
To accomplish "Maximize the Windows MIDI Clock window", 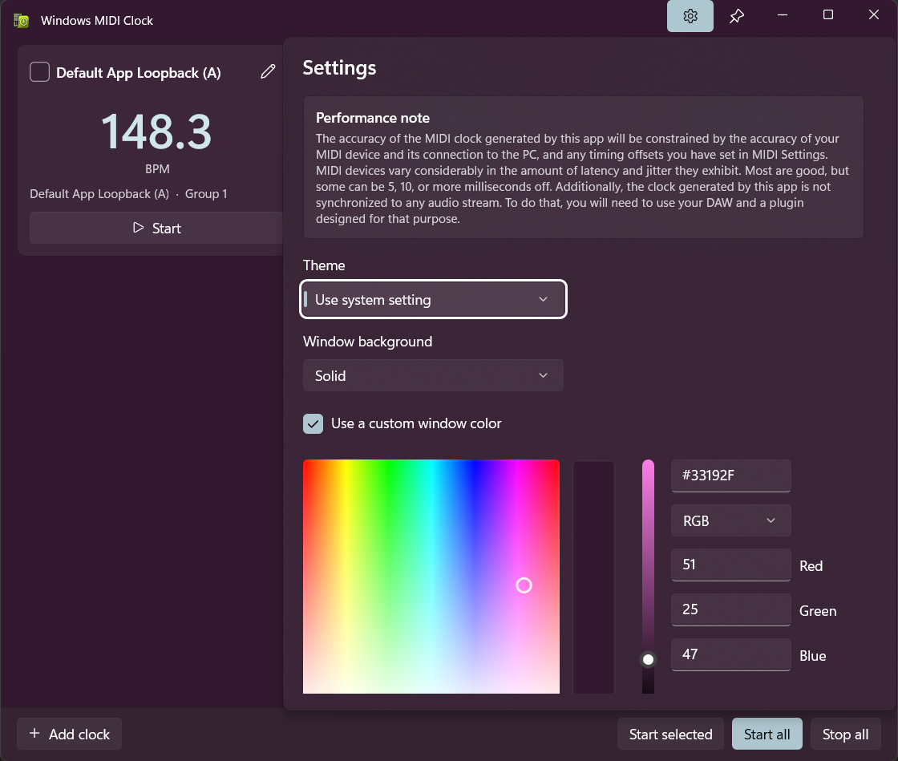I will 828,15.
